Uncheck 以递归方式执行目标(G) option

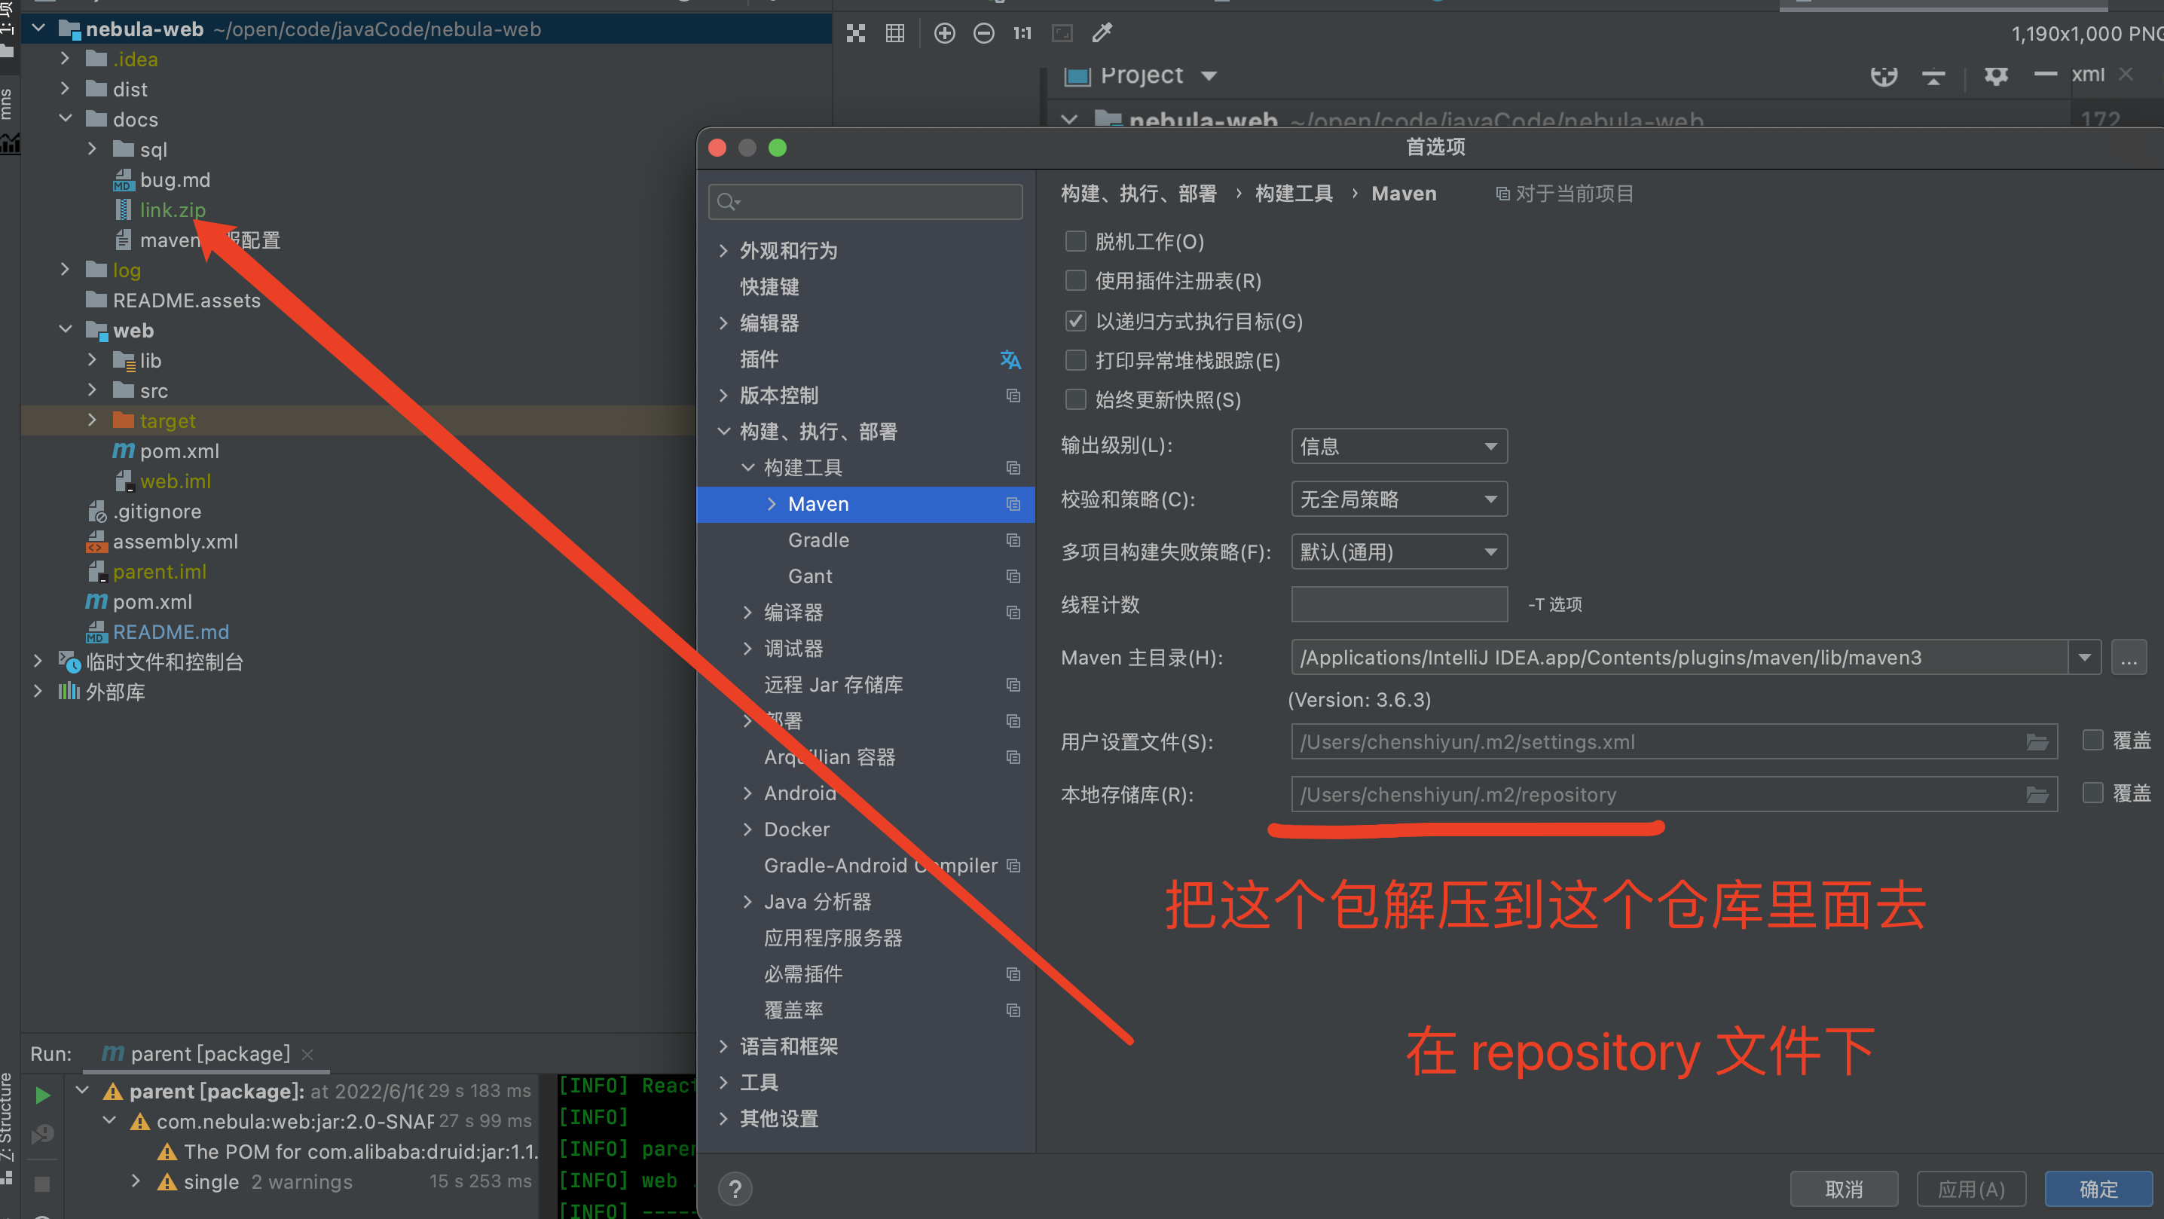[1075, 321]
